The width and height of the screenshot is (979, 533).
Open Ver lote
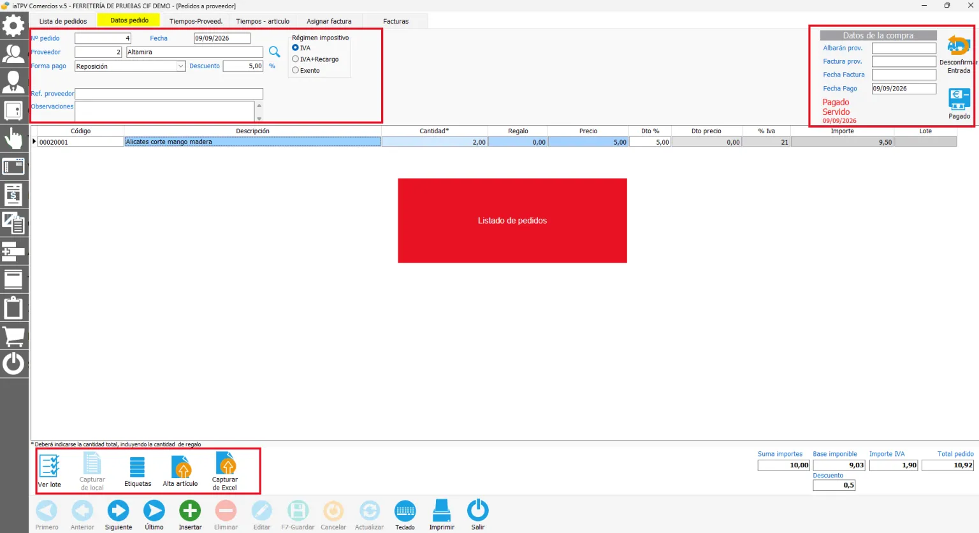tap(50, 471)
